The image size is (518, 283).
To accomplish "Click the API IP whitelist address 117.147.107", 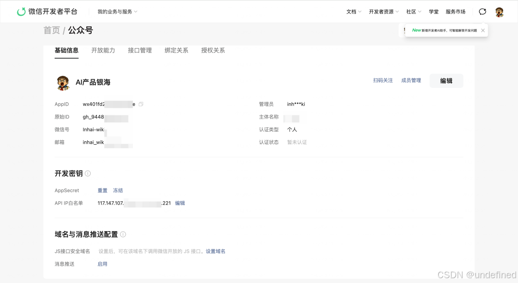I will [x=111, y=203].
